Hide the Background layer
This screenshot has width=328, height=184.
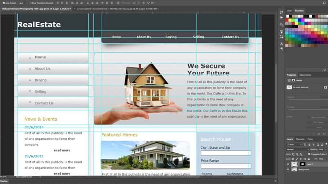coord(287,170)
